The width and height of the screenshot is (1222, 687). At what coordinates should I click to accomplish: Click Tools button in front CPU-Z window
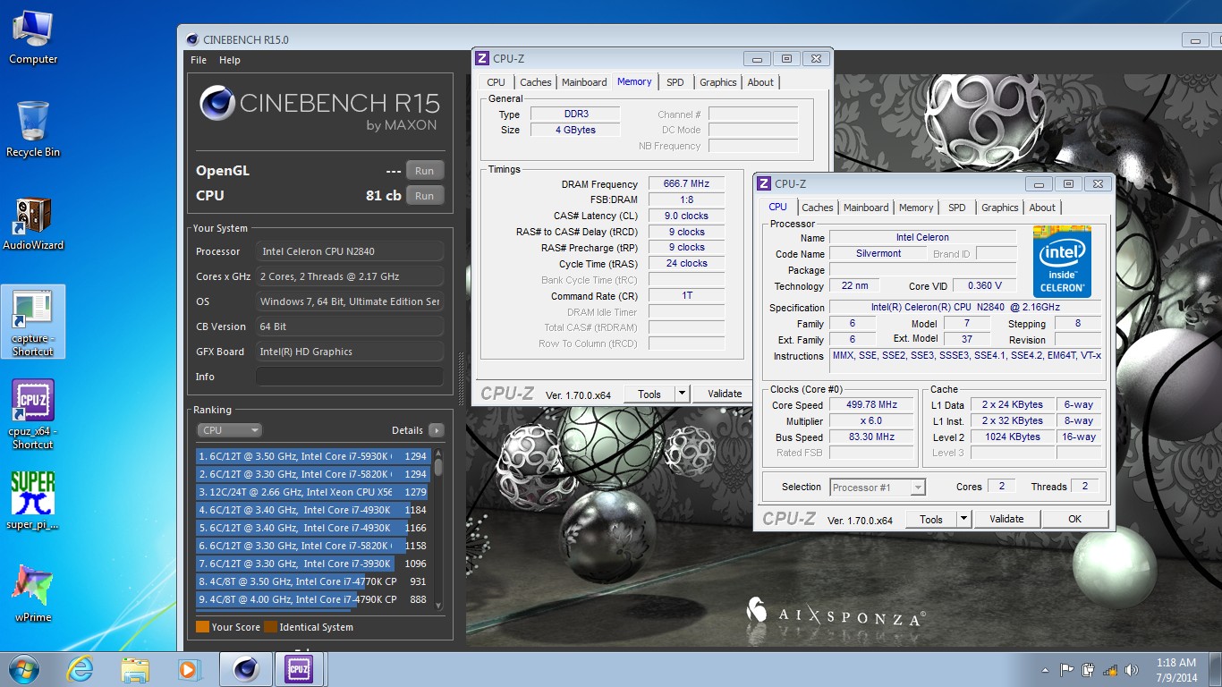coord(931,519)
